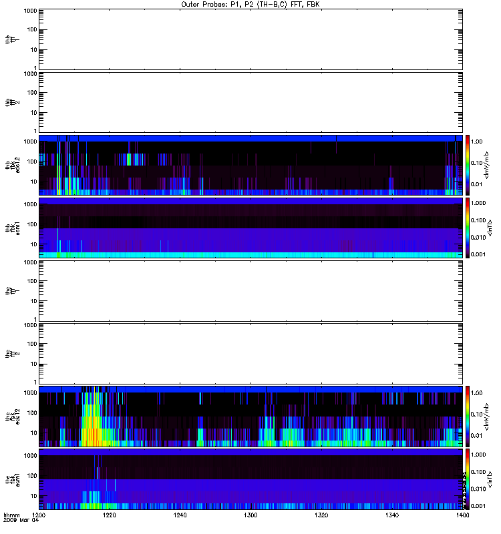Click the 100 y-axis label of thb fff 1 panel

32,29
